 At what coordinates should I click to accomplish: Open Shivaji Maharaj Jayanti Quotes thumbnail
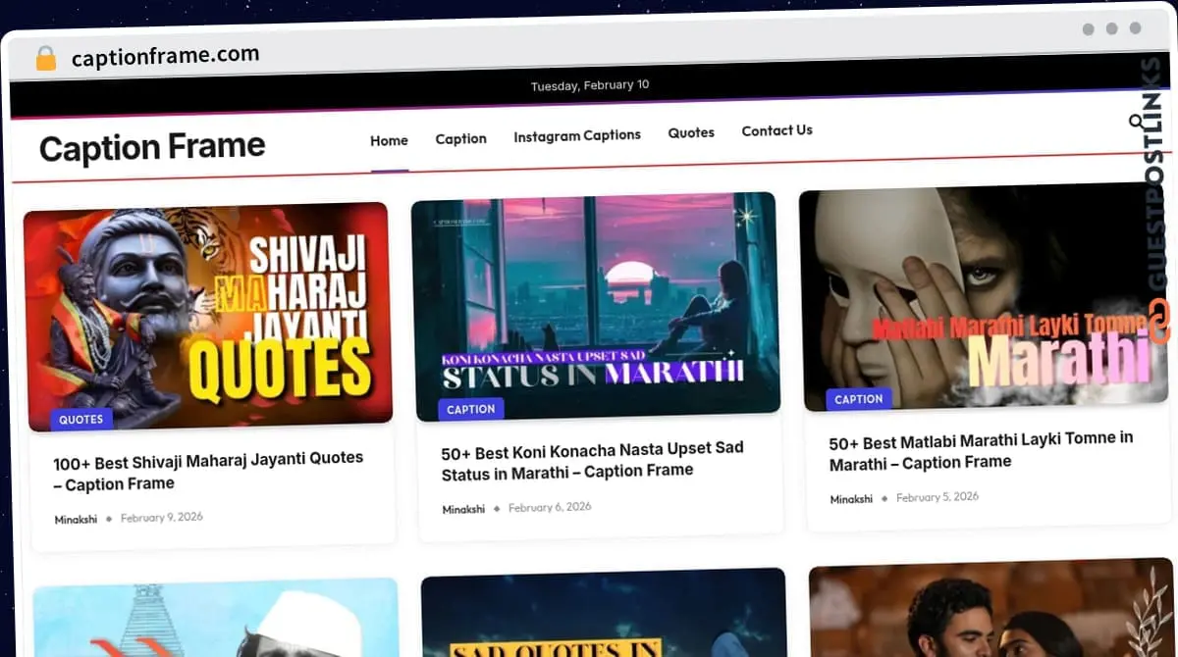click(x=207, y=314)
